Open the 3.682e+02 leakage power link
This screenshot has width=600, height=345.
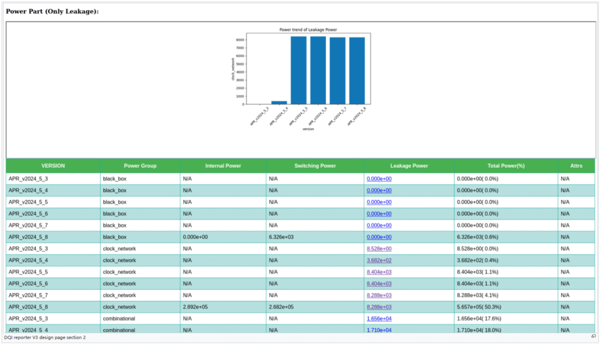tap(379, 261)
